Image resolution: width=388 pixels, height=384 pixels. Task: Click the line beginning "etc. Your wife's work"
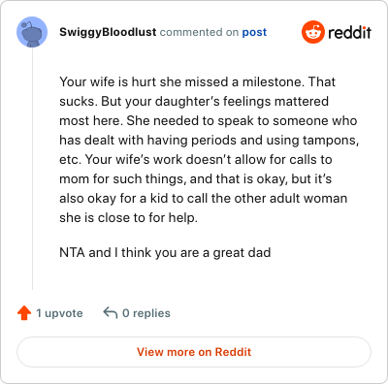196,159
